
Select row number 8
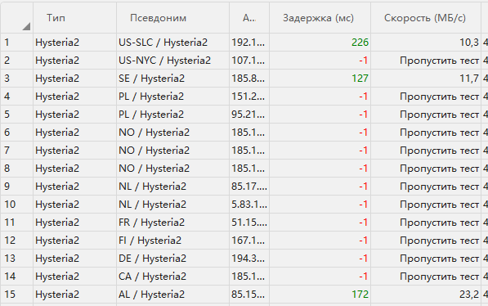coord(7,169)
